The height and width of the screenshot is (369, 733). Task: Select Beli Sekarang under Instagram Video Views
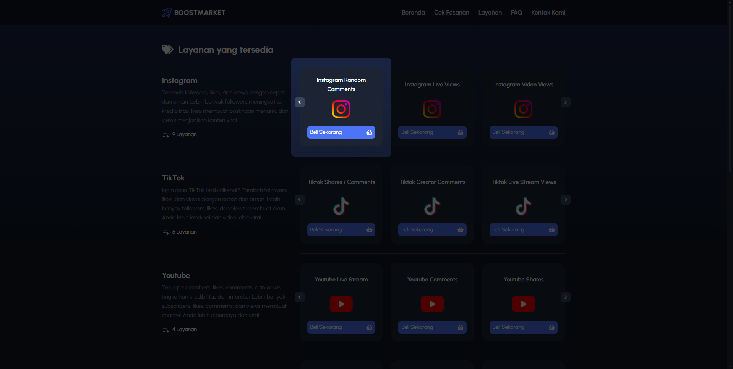[524, 132]
